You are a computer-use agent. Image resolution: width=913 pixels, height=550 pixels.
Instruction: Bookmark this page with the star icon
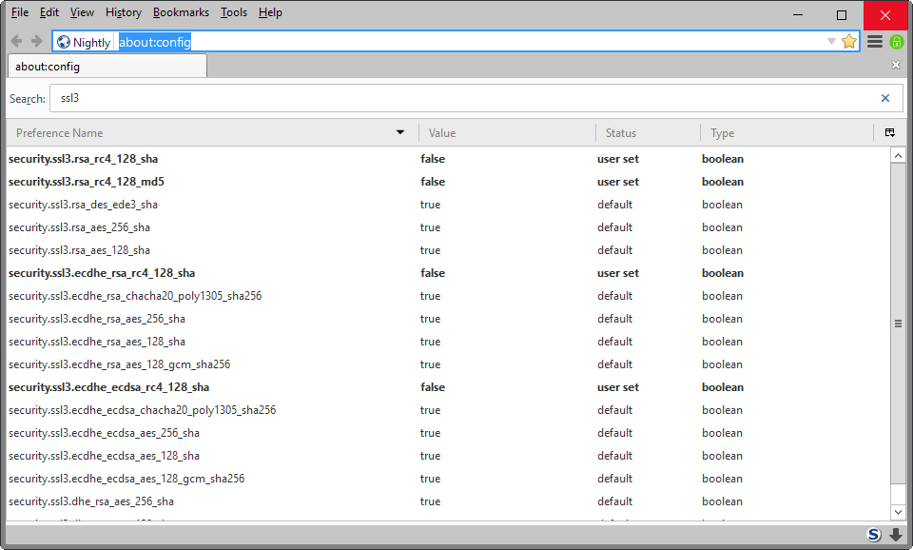click(849, 41)
